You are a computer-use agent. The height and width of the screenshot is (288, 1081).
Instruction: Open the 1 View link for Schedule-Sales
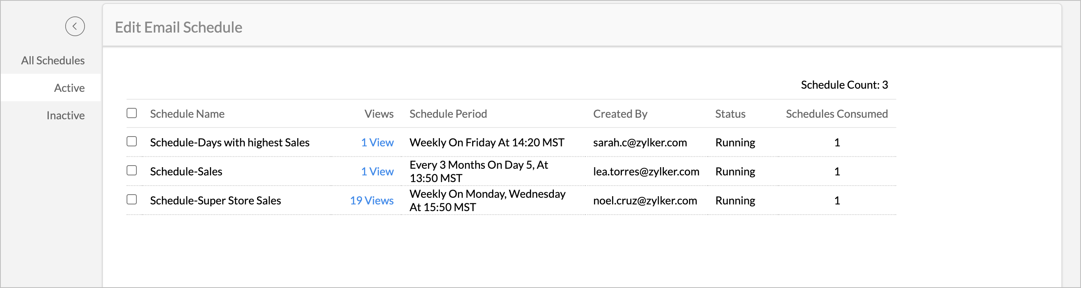click(377, 171)
